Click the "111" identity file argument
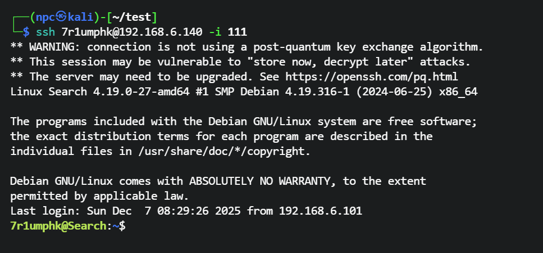This screenshot has height=253, width=543. click(x=237, y=32)
